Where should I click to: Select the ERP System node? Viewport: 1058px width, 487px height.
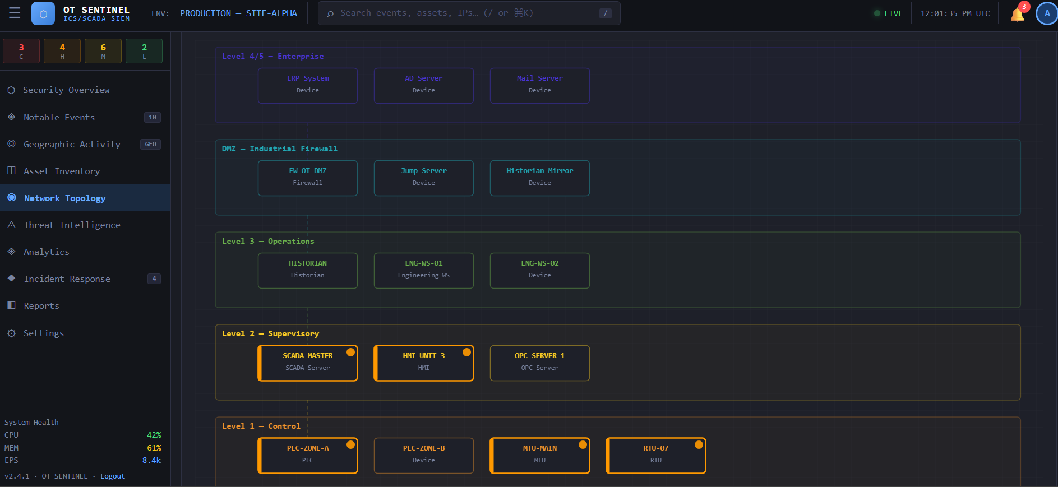[308, 86]
